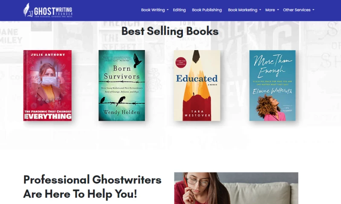
Task: Open the Book Marketing menu item
Action: point(243,10)
